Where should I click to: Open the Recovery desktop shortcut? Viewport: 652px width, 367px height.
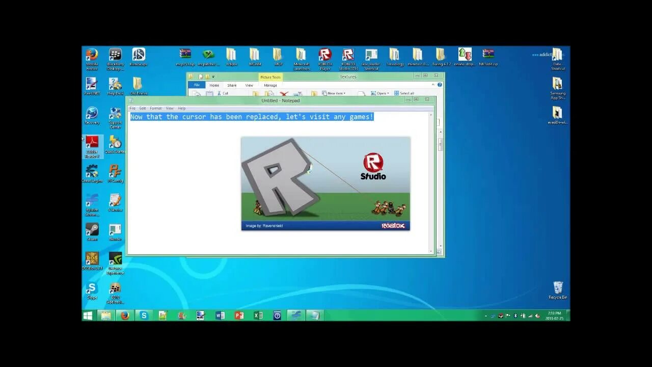point(92,115)
